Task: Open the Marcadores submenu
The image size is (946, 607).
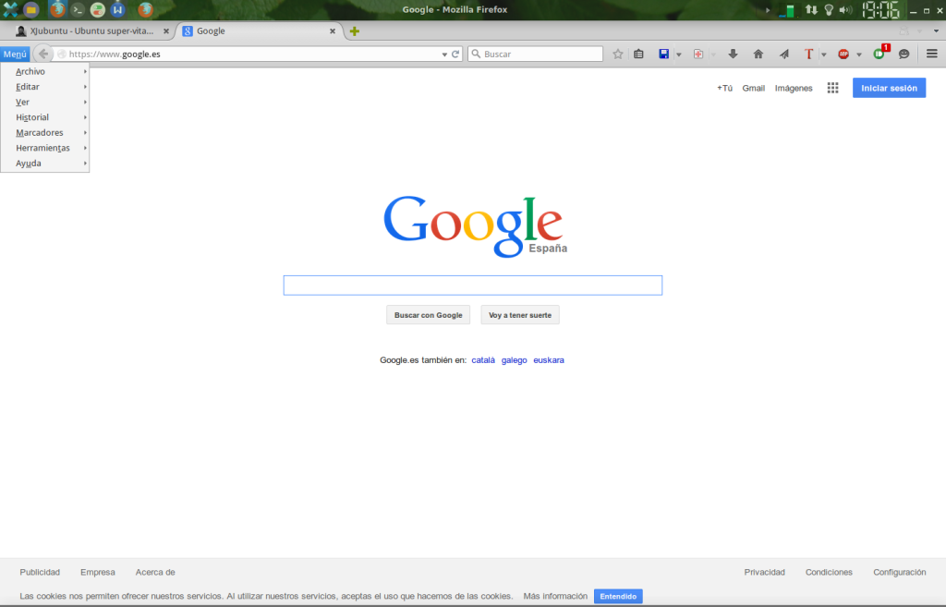Action: pos(45,133)
